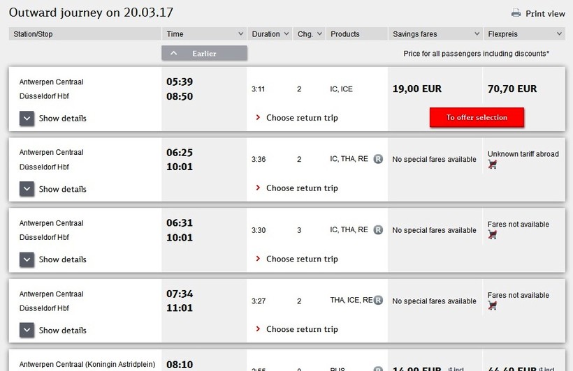
Task: Expand Show details for the 05:39 departure
Action: [x=27, y=119]
